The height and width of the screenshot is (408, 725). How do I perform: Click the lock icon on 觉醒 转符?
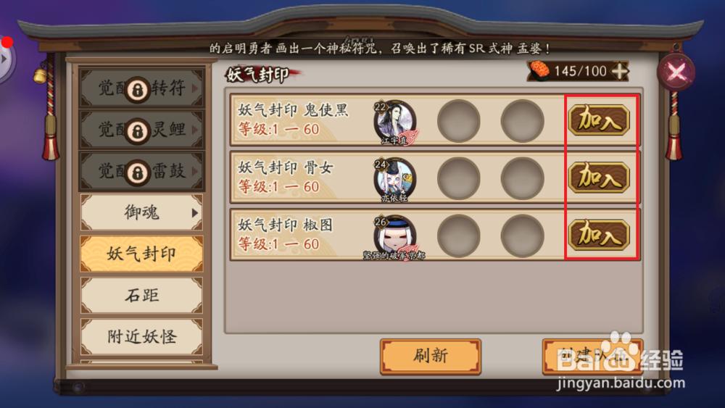point(137,89)
